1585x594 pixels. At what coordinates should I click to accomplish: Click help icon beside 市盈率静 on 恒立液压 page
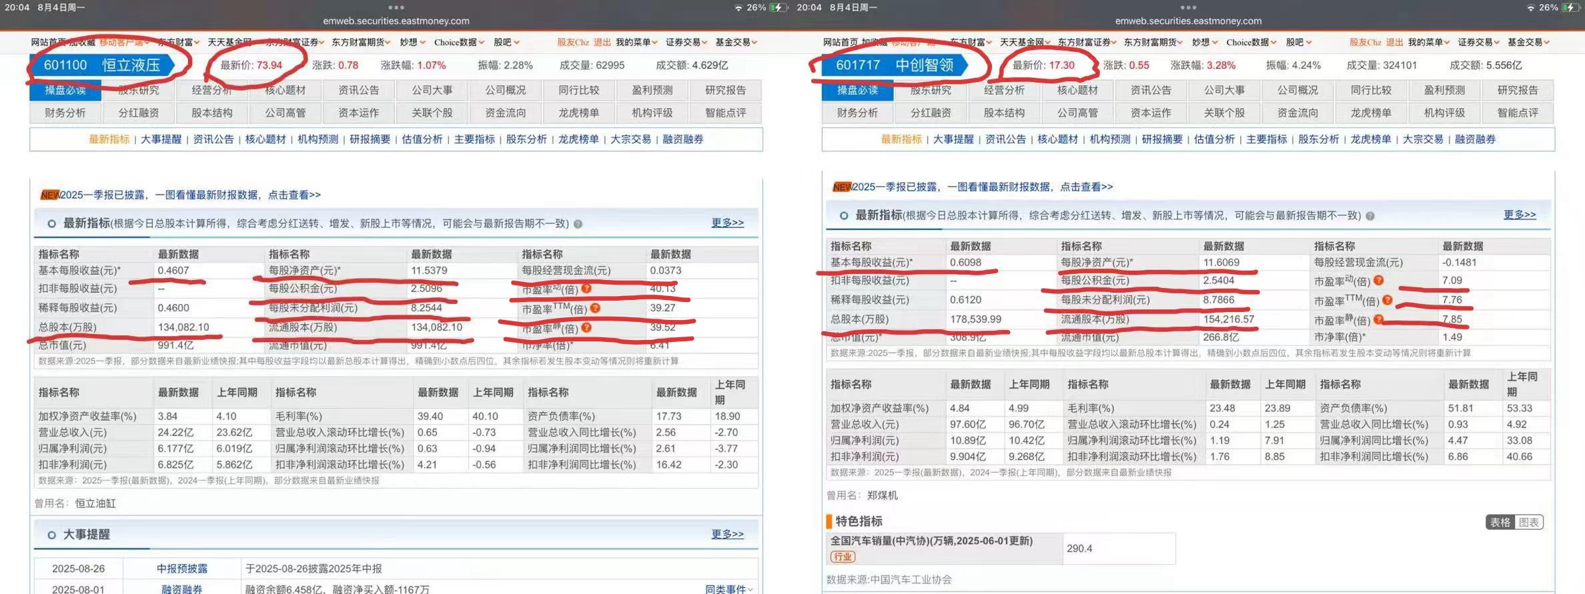(586, 327)
